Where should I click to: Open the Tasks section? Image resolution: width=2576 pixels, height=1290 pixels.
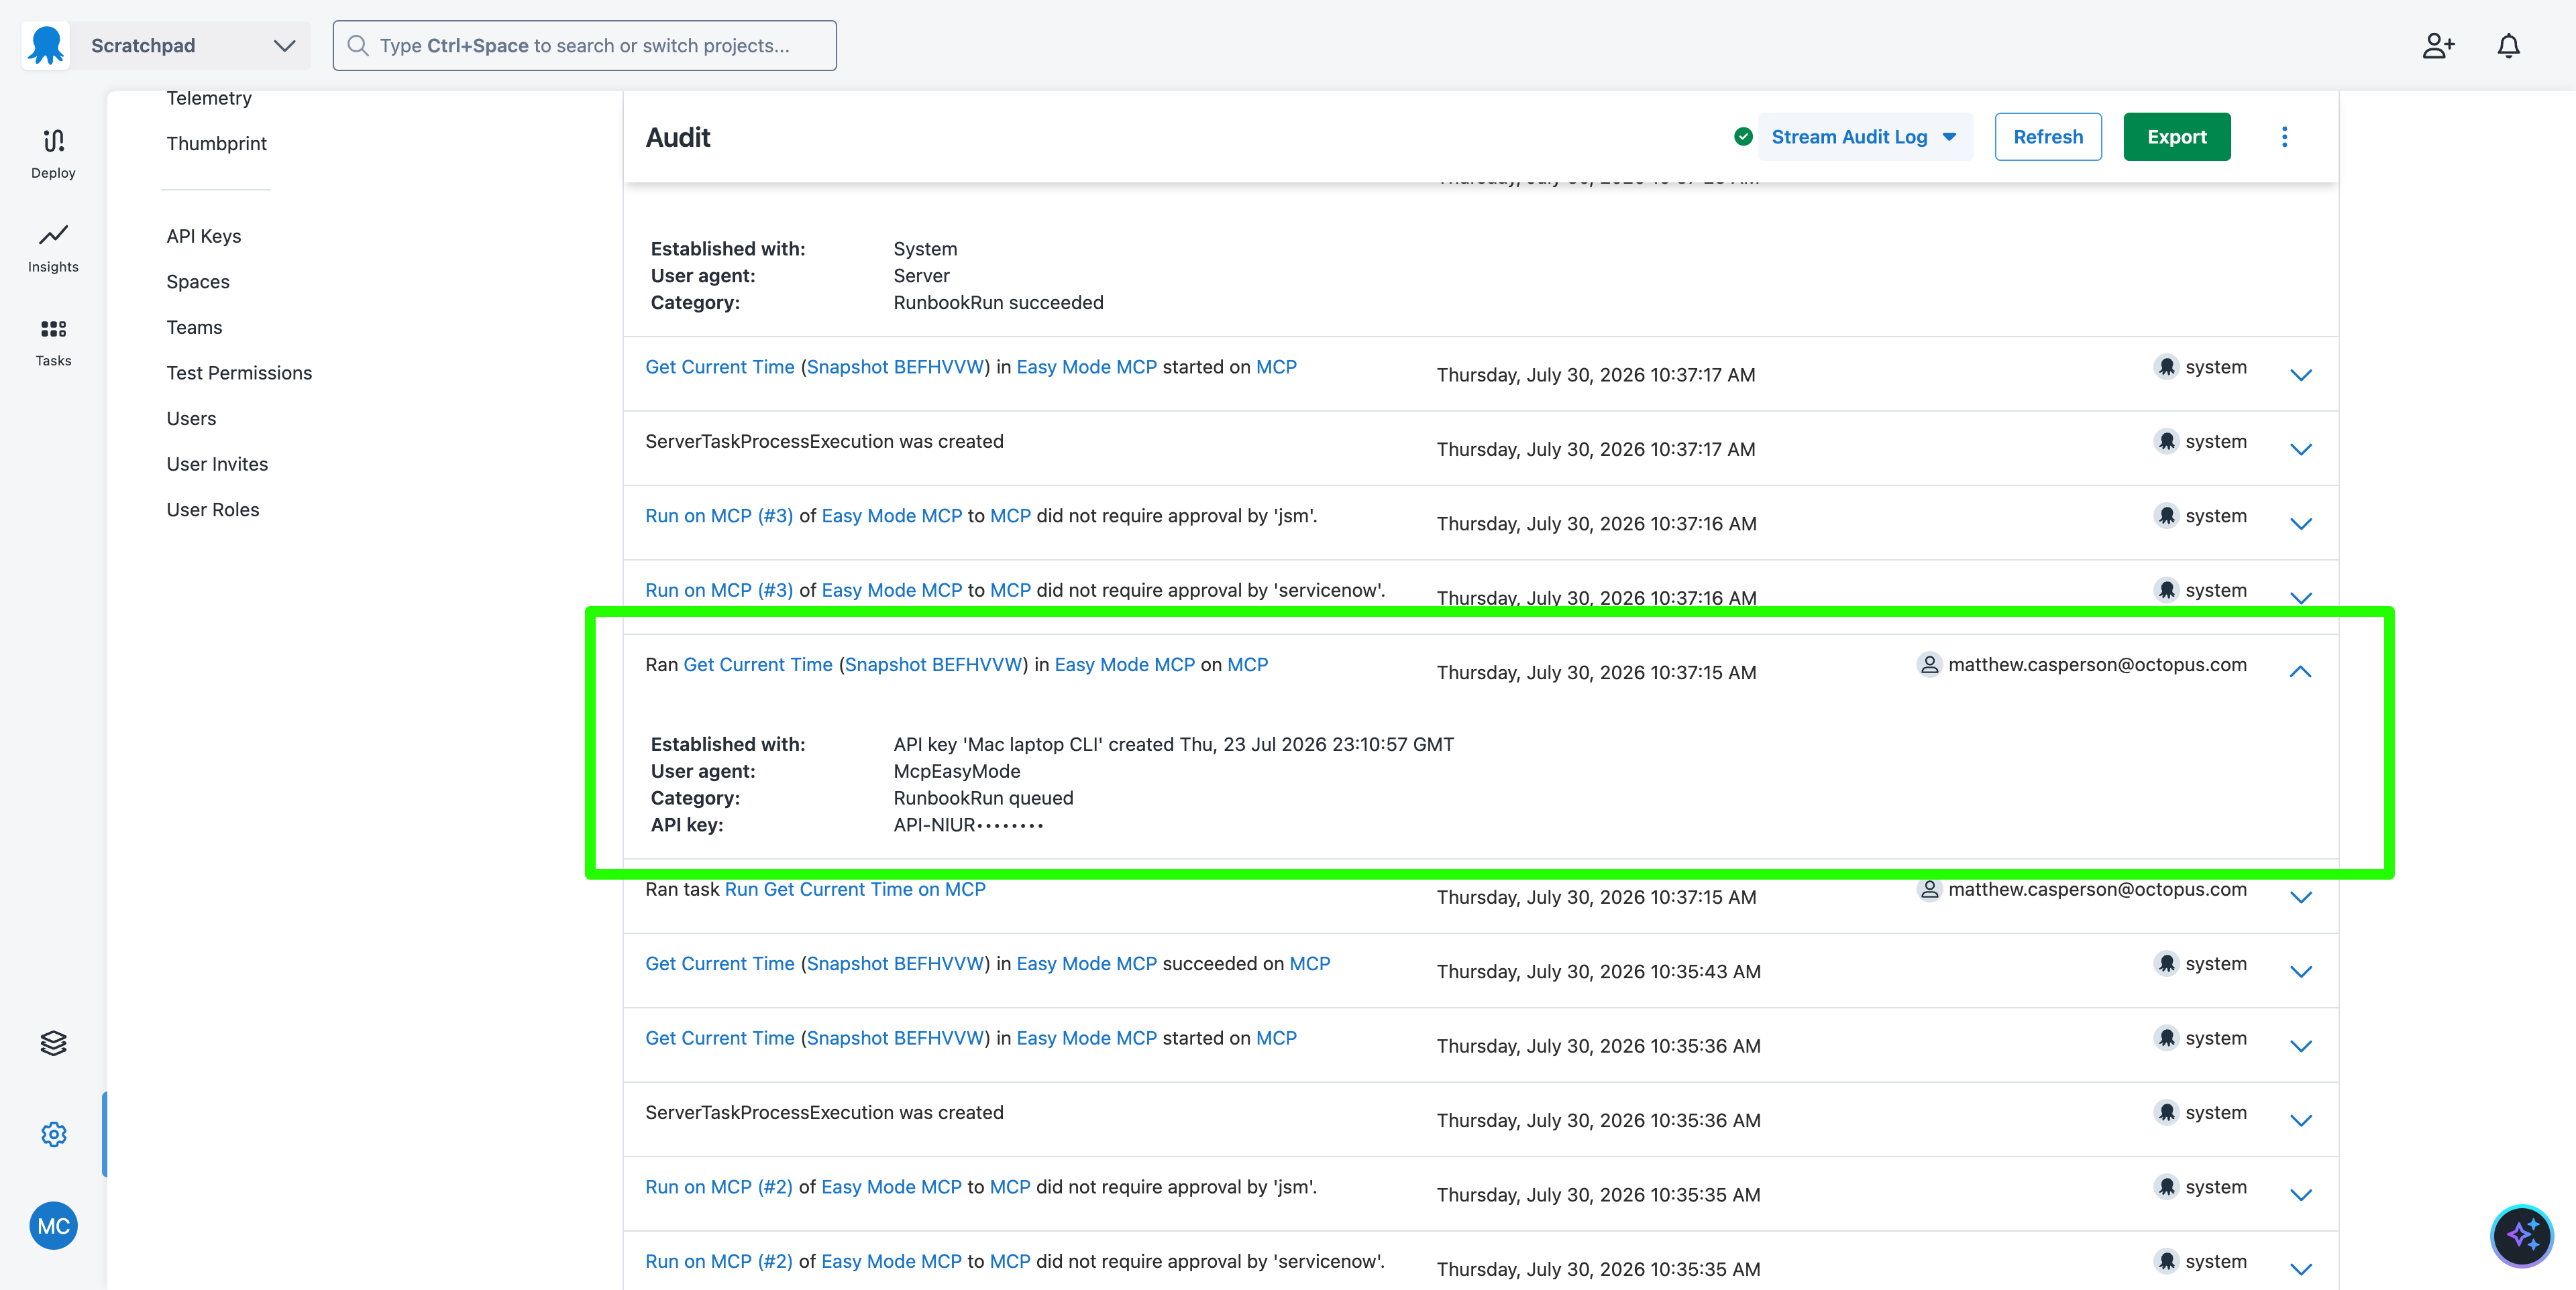click(53, 342)
